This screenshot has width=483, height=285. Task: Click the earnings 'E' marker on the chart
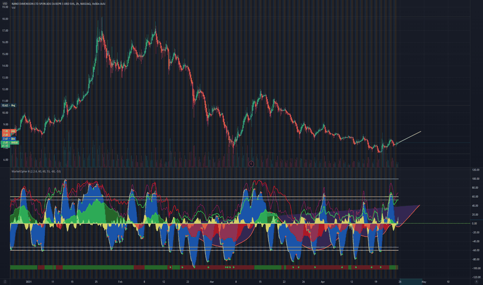point(251,164)
